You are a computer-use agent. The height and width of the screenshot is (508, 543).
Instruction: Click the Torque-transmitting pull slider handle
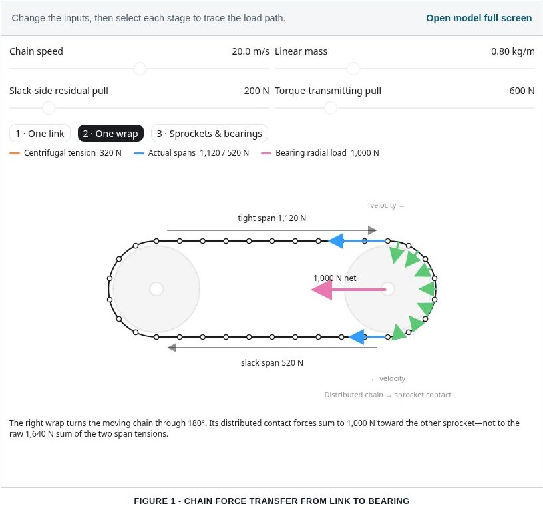click(x=331, y=108)
